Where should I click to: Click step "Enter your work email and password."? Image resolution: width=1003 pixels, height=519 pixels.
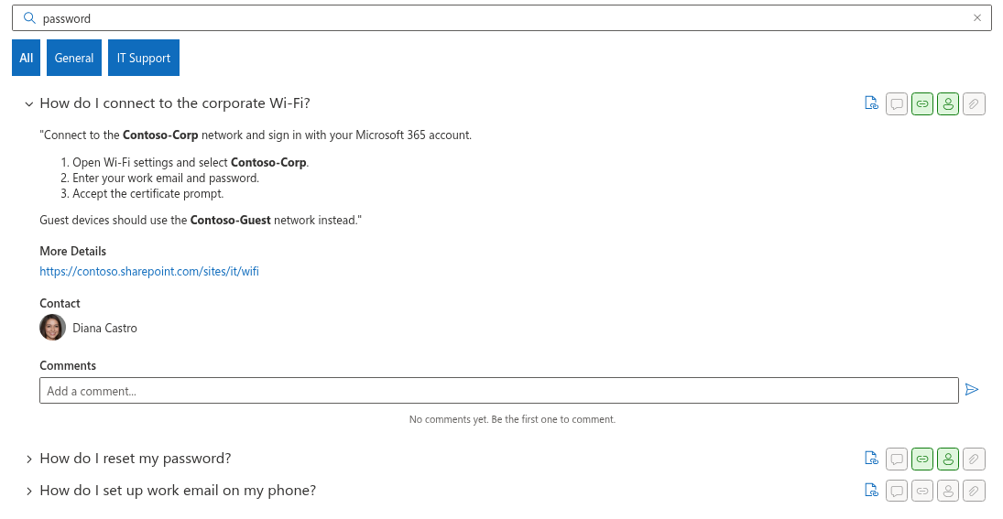[x=166, y=178]
